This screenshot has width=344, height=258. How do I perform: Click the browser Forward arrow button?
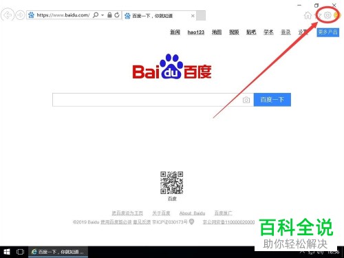tap(20, 15)
